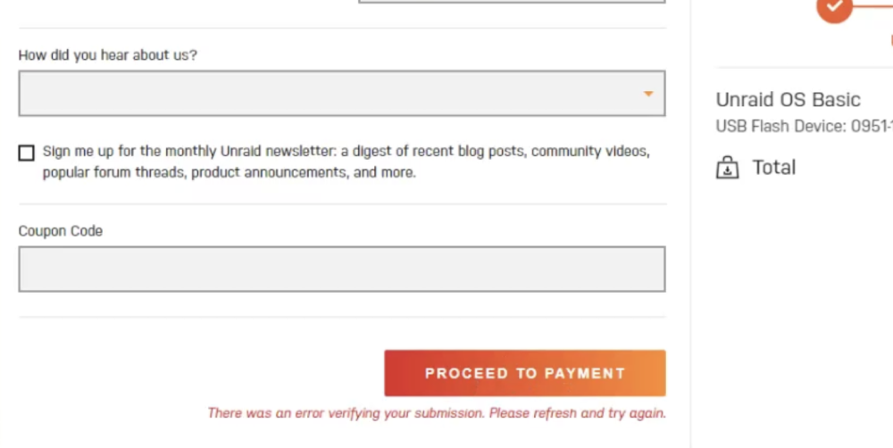This screenshot has height=448, width=893.
Task: Focus the empty Coupon Code text box
Action: tap(342, 270)
